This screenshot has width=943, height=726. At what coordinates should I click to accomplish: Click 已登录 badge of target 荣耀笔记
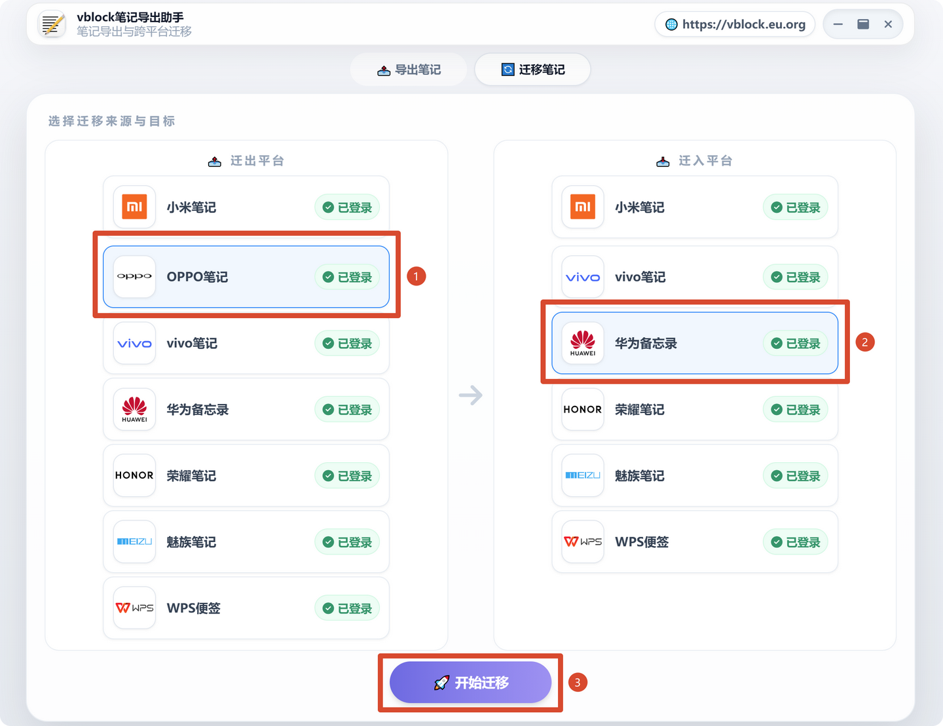pos(796,409)
